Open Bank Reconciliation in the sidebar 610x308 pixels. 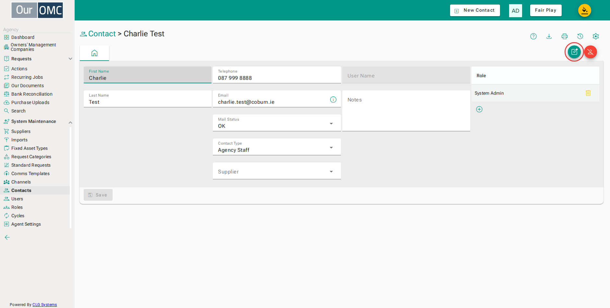[x=32, y=94]
